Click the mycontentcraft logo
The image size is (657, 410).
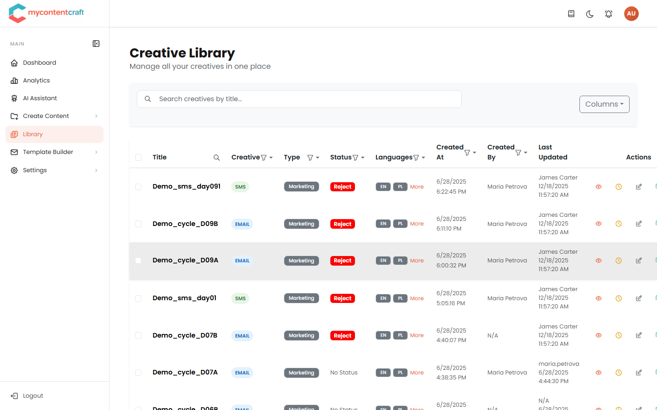(46, 13)
